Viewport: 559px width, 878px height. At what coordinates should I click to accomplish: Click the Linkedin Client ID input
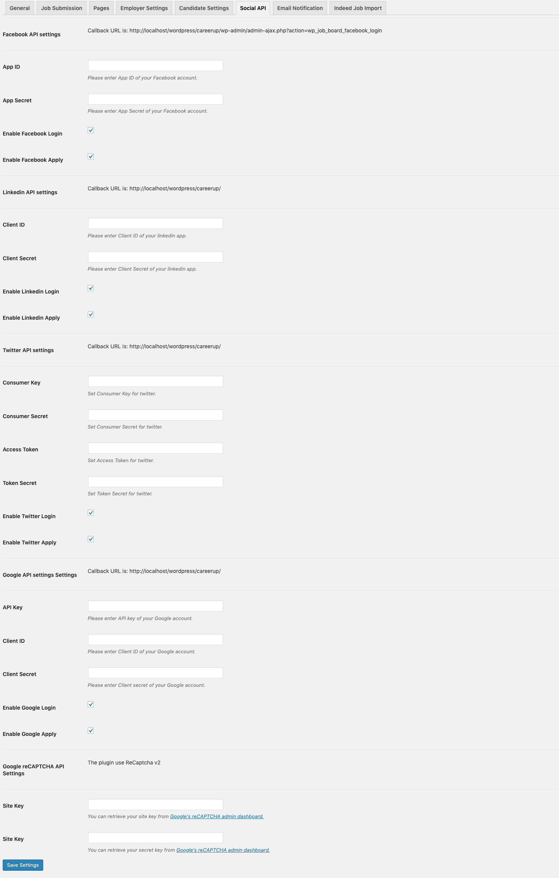point(156,223)
